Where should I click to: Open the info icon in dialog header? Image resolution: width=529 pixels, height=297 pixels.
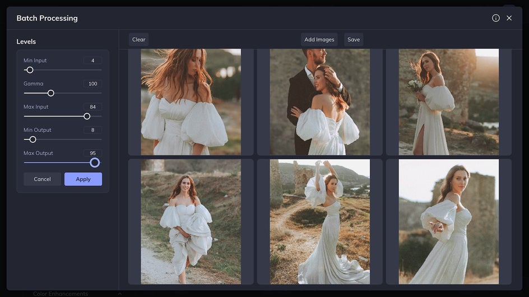coord(495,18)
